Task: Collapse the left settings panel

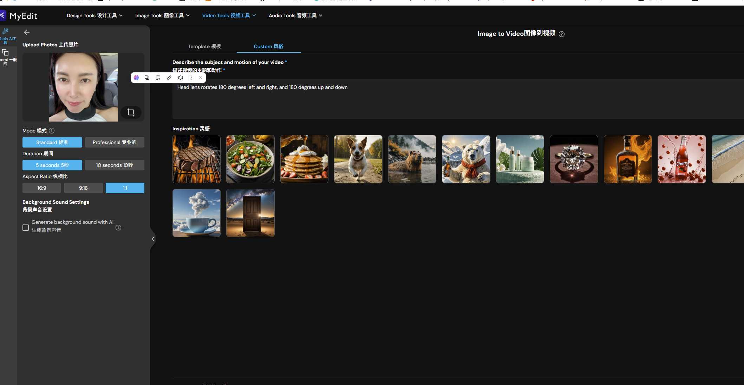Action: (153, 239)
